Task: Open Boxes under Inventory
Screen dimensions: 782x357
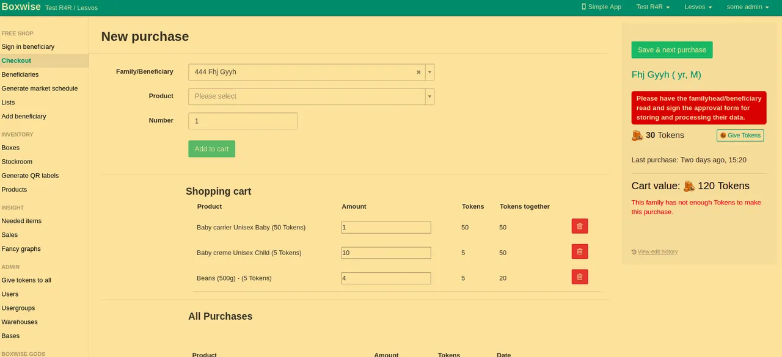Action: (x=10, y=148)
